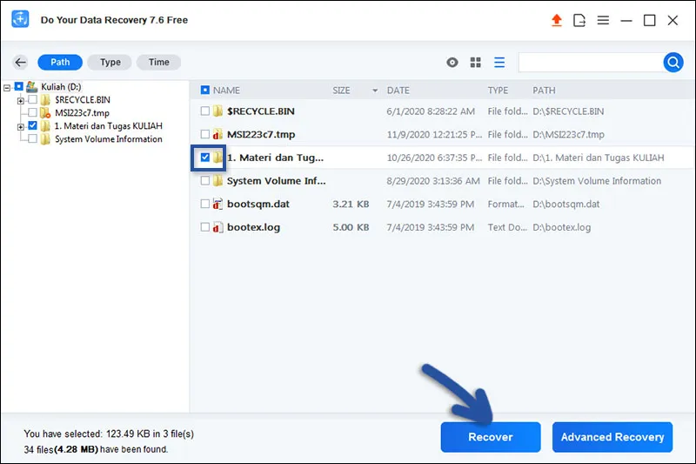
Task: Click the path D:\System Volume Information
Action: (x=597, y=181)
